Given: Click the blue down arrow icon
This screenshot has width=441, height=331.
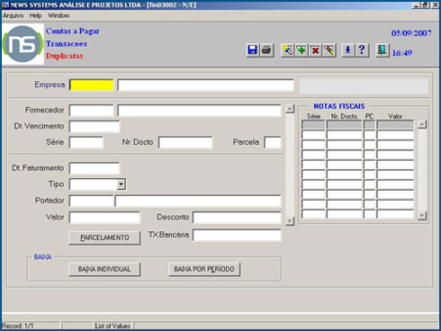Looking at the screenshot, I should point(347,50).
